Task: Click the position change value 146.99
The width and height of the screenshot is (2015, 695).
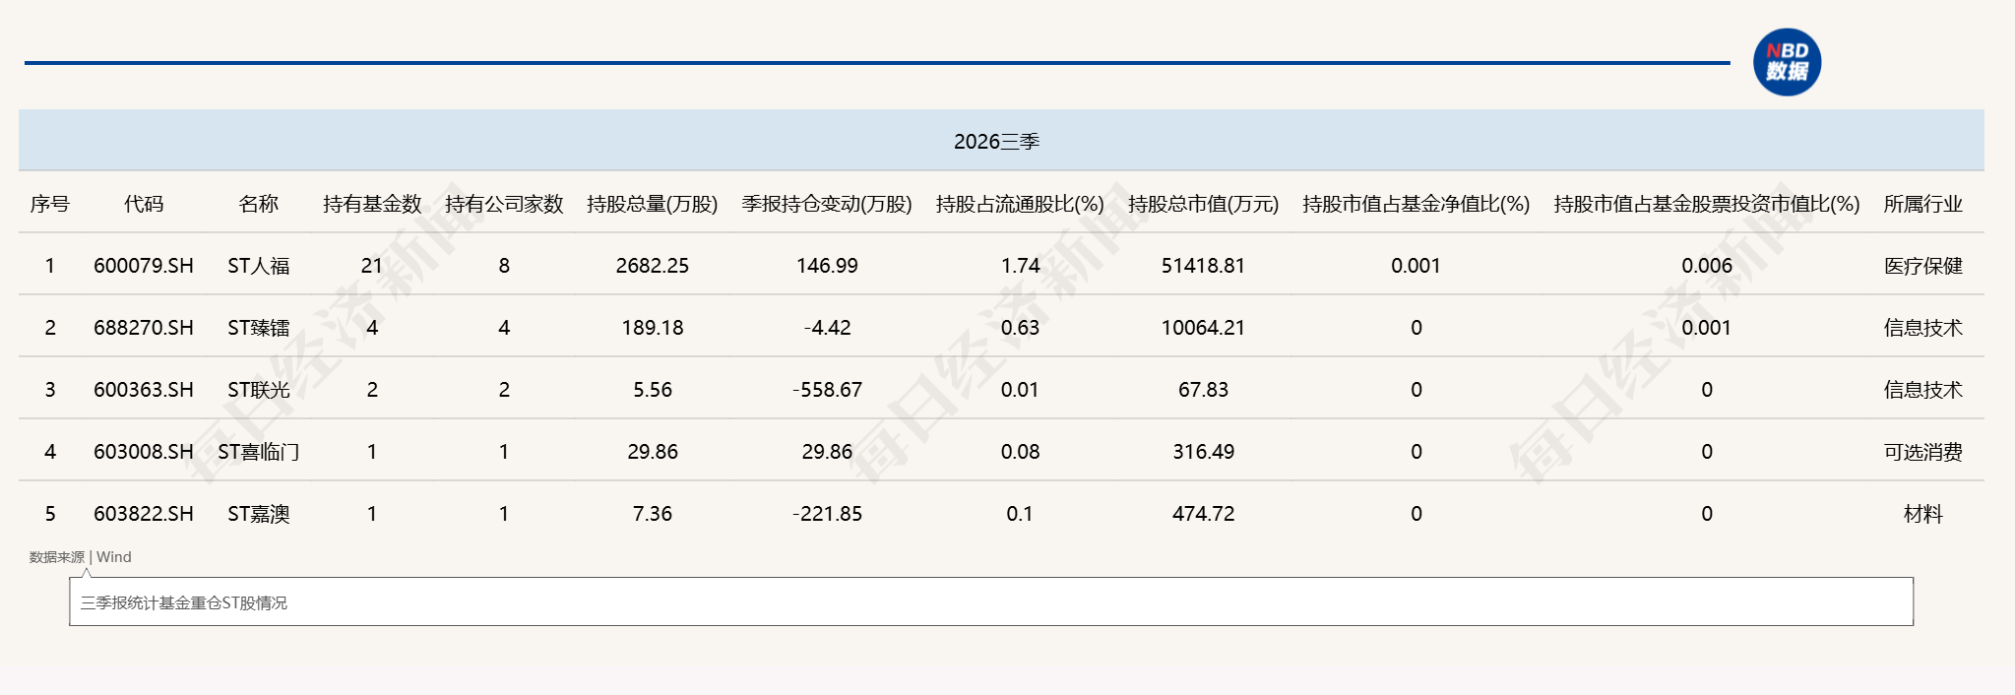Action: [x=827, y=266]
